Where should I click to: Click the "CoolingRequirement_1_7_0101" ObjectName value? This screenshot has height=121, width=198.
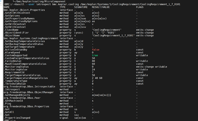[113, 35]
